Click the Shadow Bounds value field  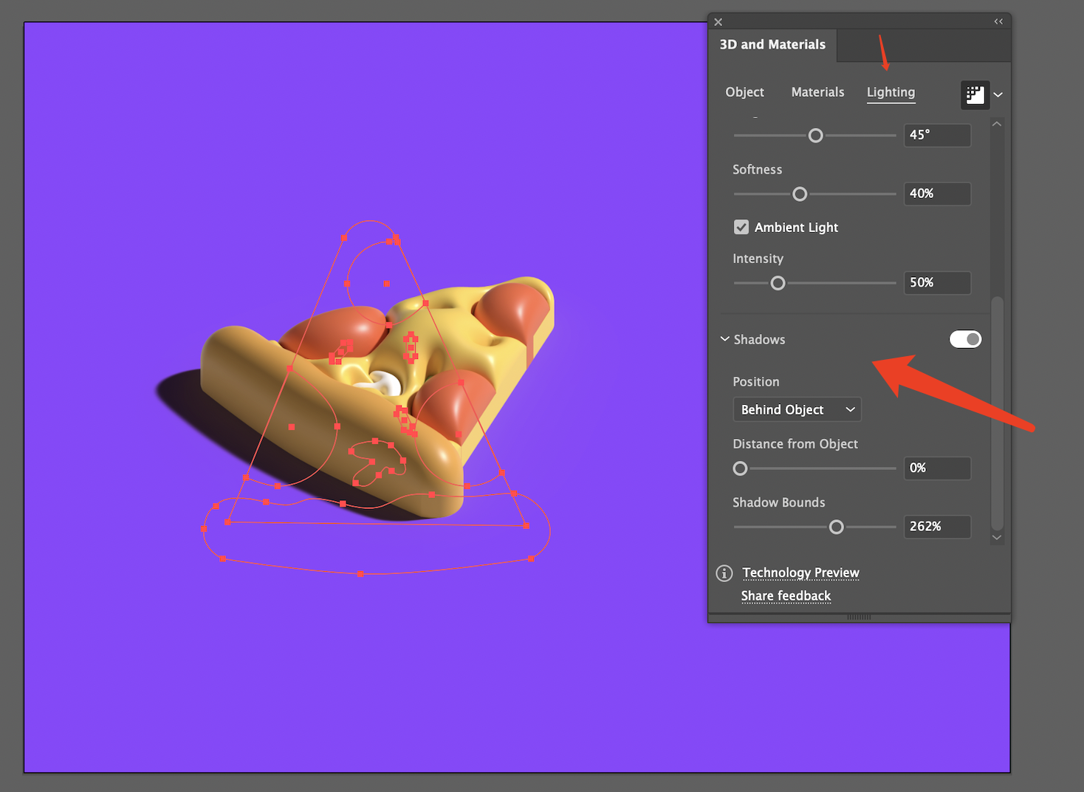(x=937, y=527)
